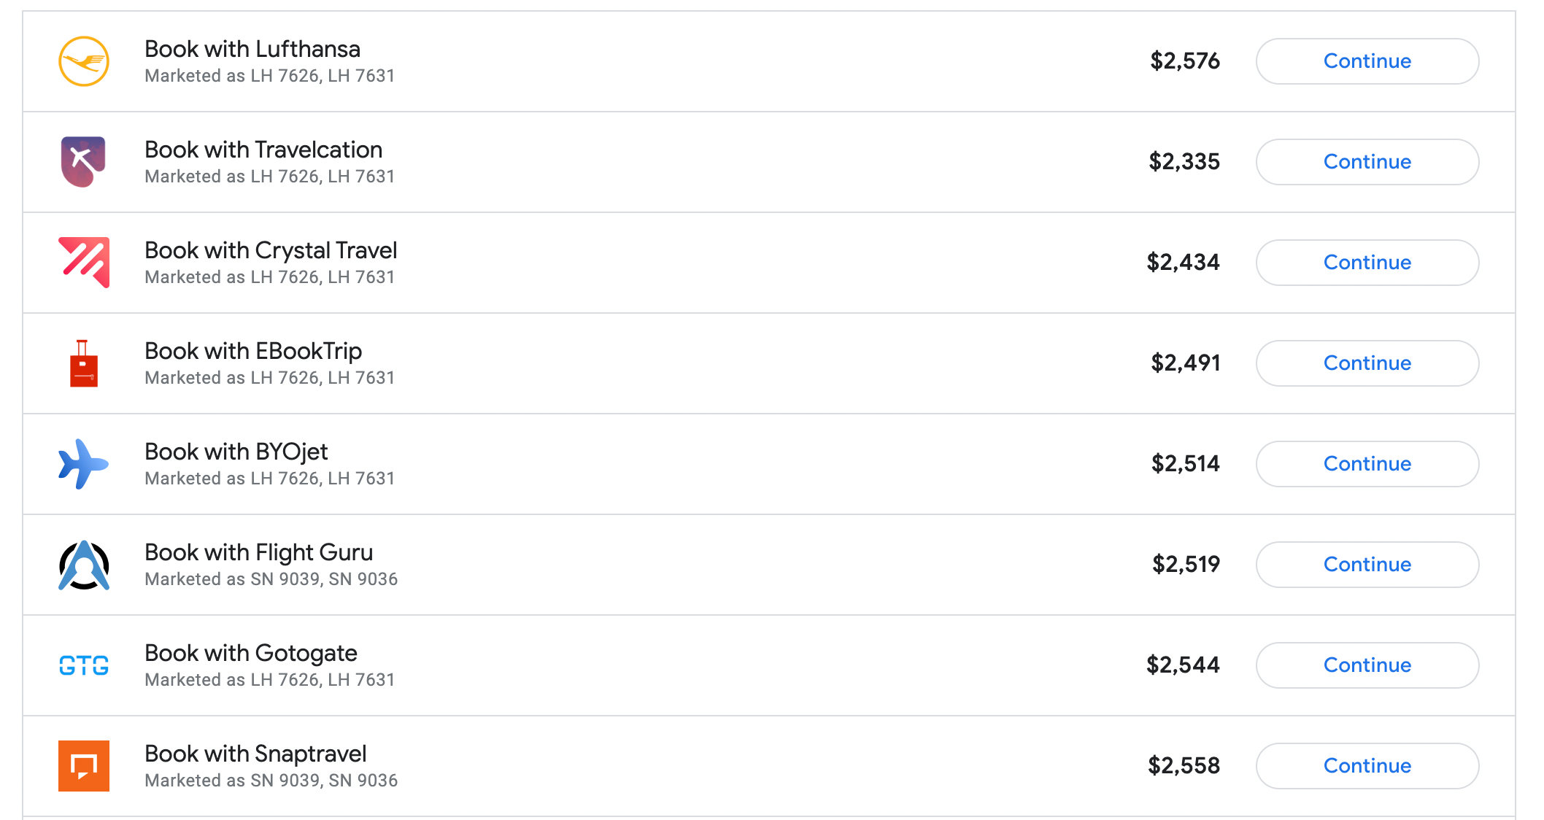The height and width of the screenshot is (820, 1544).
Task: Click the BYOjet blue airplane icon
Action: pos(83,464)
